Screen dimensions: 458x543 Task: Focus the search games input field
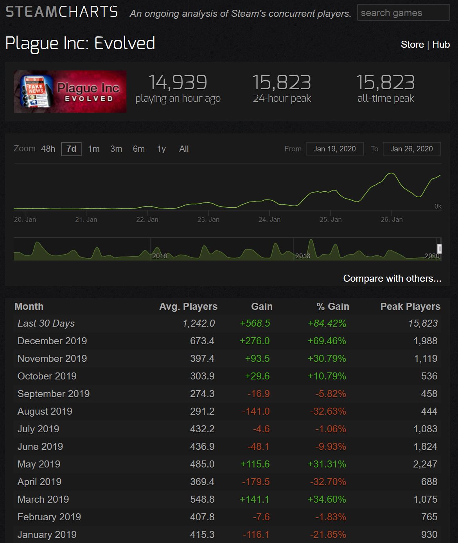404,13
